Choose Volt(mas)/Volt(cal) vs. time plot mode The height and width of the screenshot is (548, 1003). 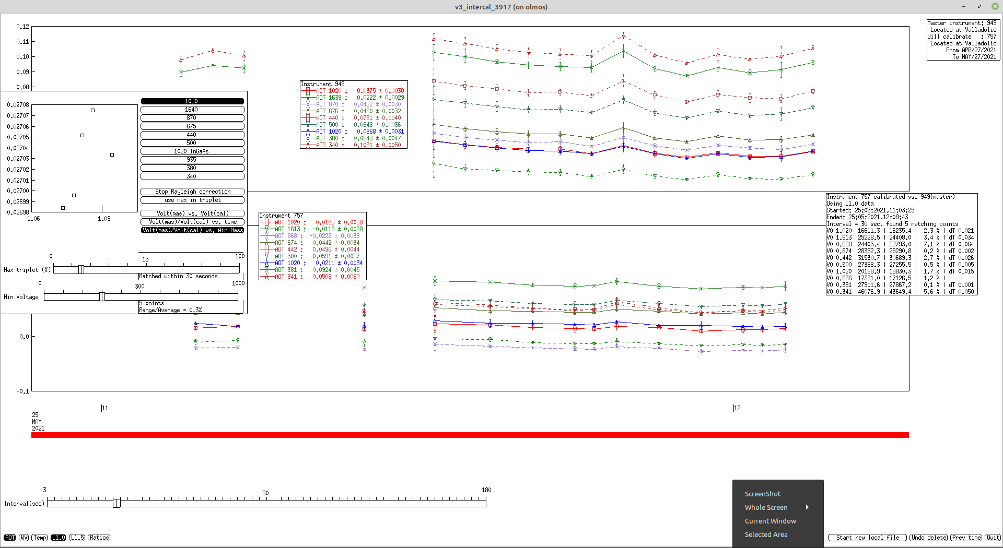tap(192, 222)
